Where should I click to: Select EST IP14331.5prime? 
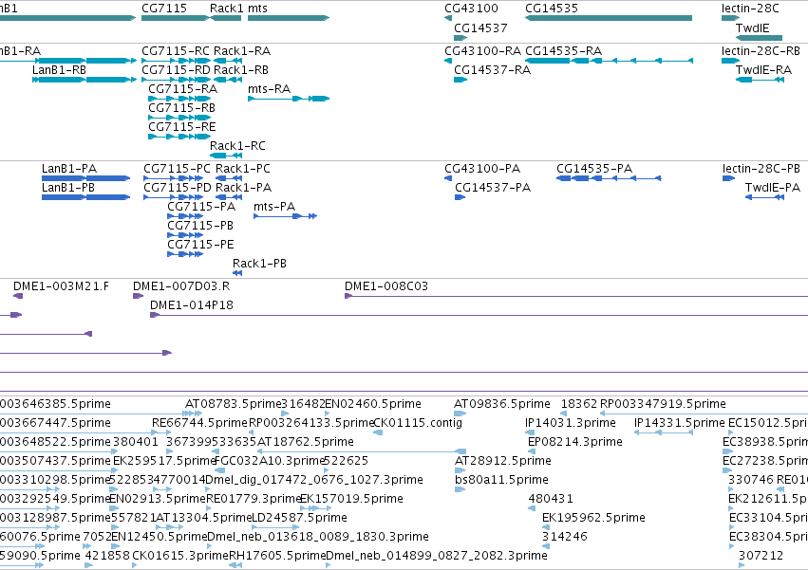[x=679, y=423]
